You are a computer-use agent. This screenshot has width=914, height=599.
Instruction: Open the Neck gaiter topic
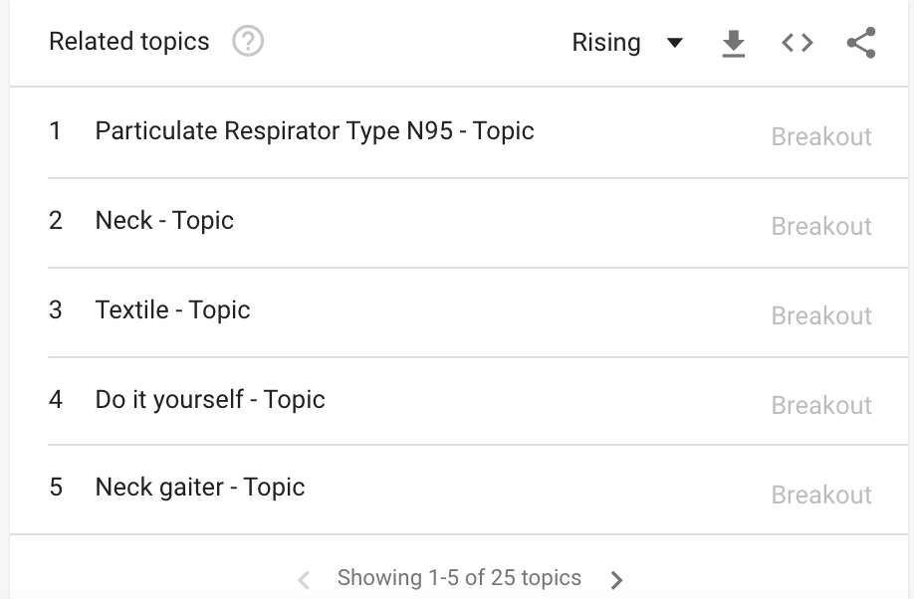200,488
